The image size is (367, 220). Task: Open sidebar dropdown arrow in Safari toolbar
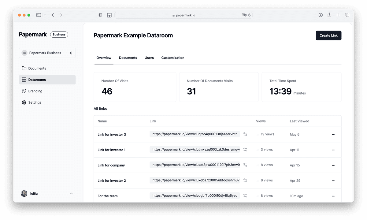[45, 15]
